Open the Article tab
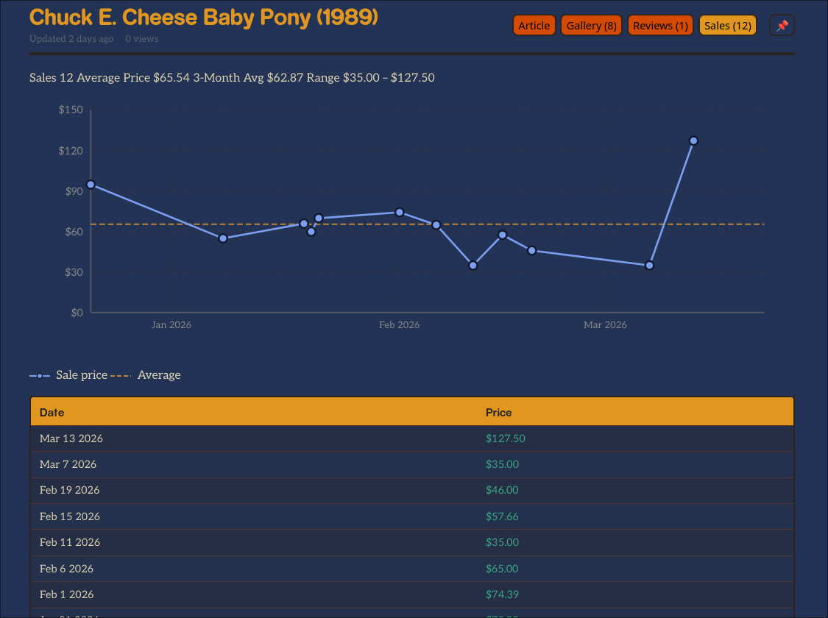This screenshot has height=618, width=828. click(x=534, y=26)
